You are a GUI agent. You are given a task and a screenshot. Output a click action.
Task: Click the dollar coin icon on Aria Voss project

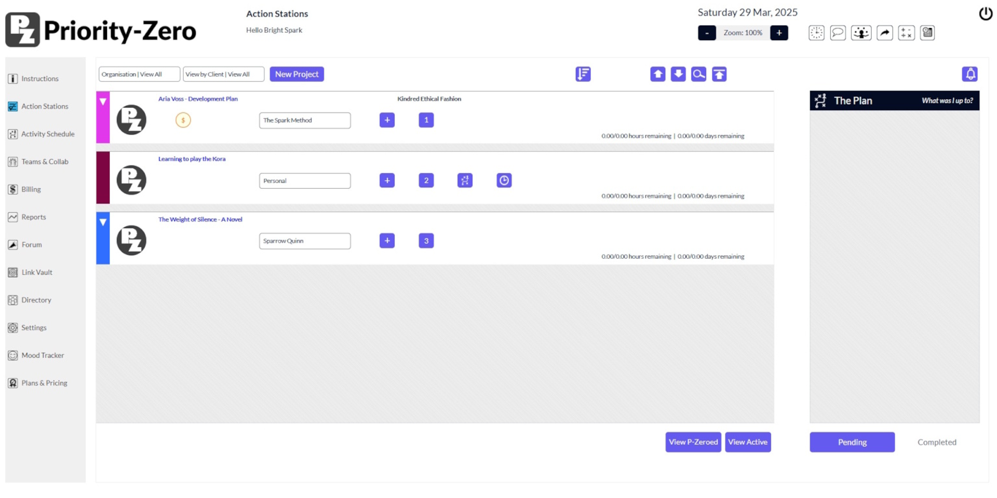tap(183, 120)
